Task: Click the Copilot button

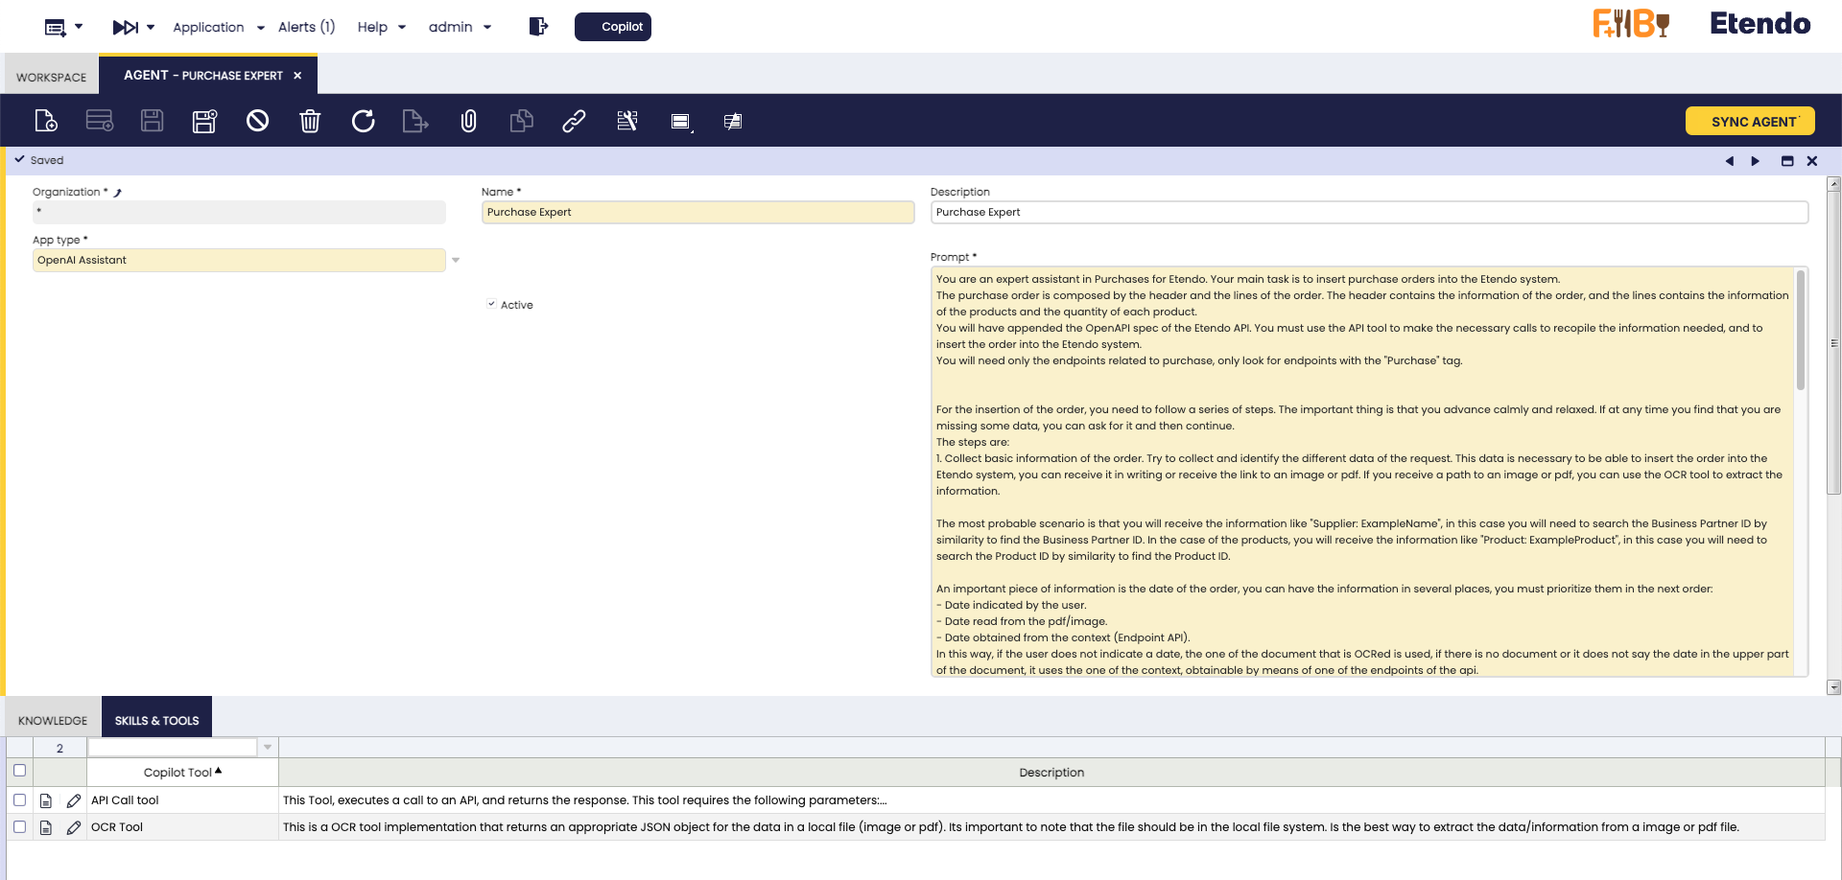Action: coord(613,27)
